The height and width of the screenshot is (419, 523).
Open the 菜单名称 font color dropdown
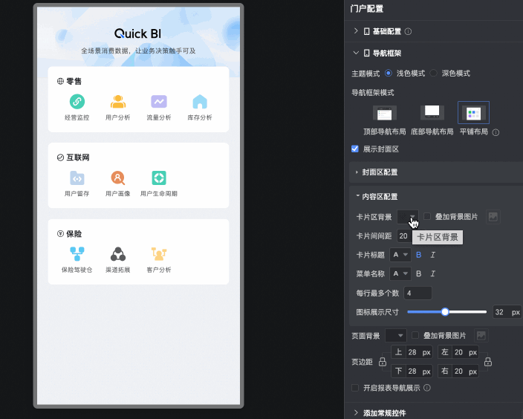tap(400, 274)
